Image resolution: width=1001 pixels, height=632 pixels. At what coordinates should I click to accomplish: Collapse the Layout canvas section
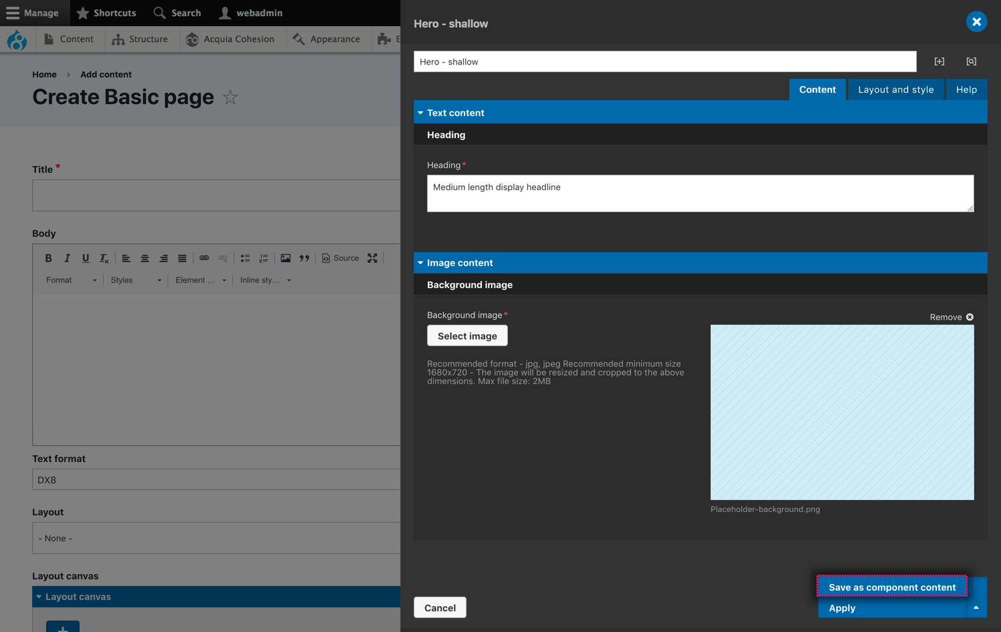[216, 597]
